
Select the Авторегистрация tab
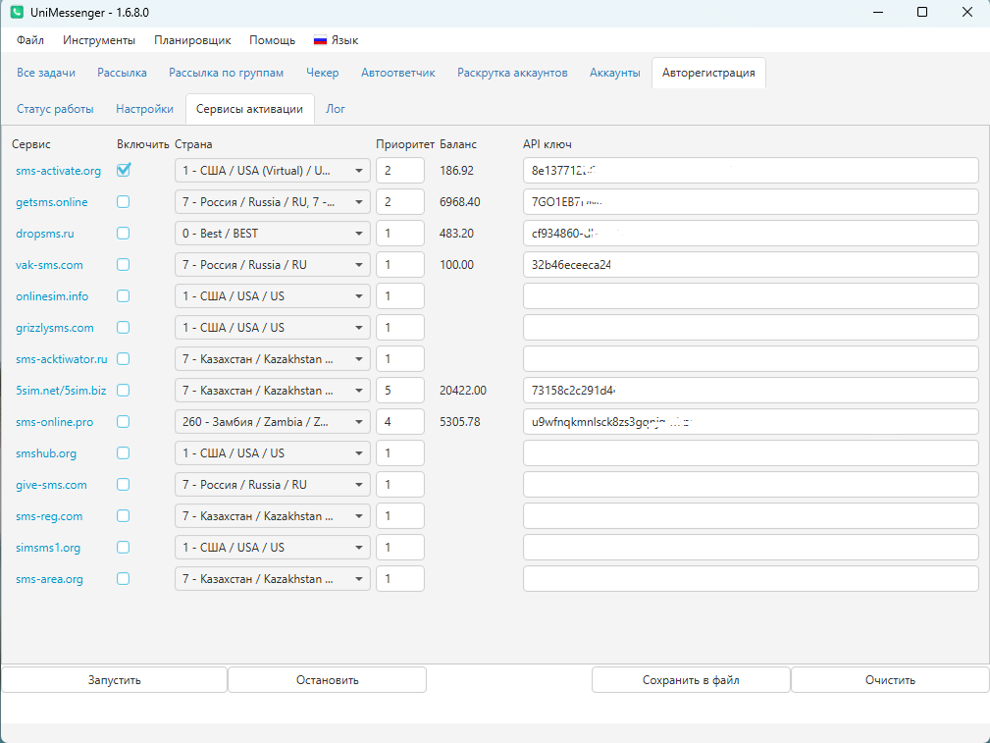pos(708,73)
